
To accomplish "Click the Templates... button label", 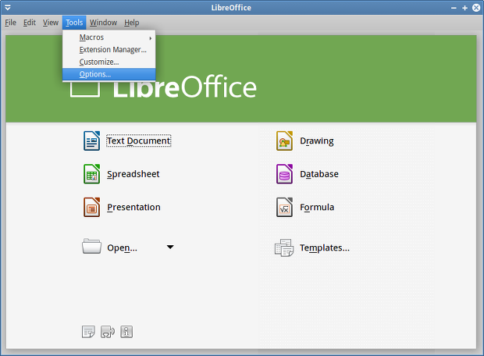I will pyautogui.click(x=325, y=248).
